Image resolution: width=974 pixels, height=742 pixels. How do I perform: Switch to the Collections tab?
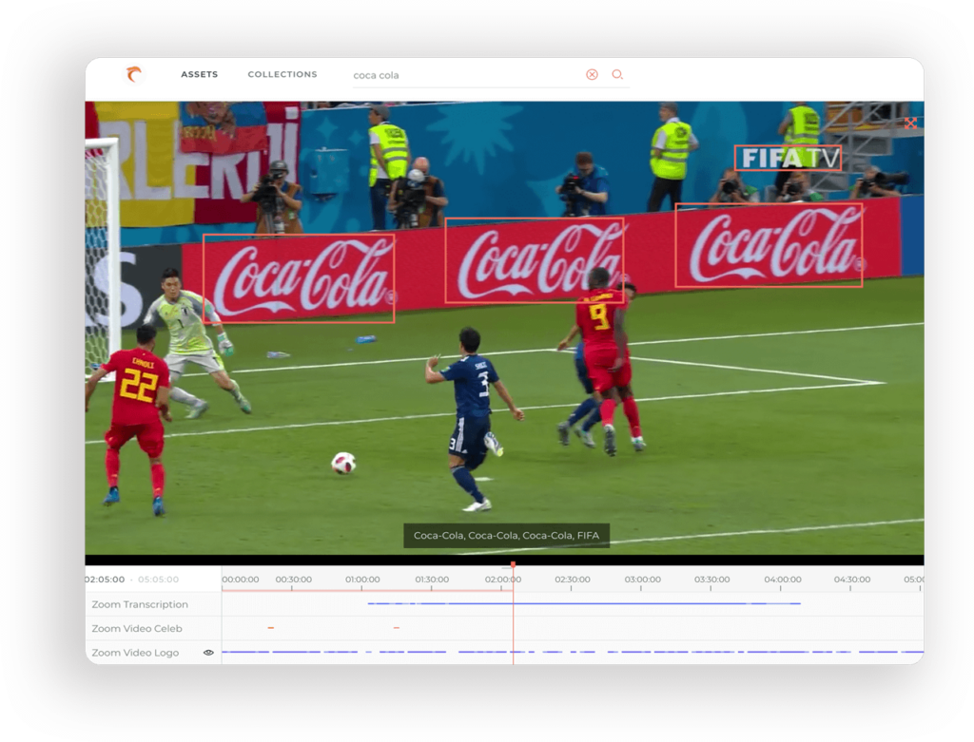(x=282, y=74)
